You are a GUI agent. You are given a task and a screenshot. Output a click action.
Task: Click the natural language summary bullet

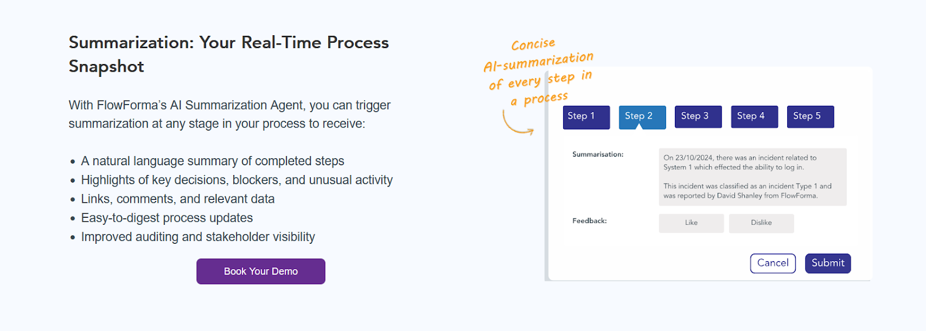pos(212,161)
